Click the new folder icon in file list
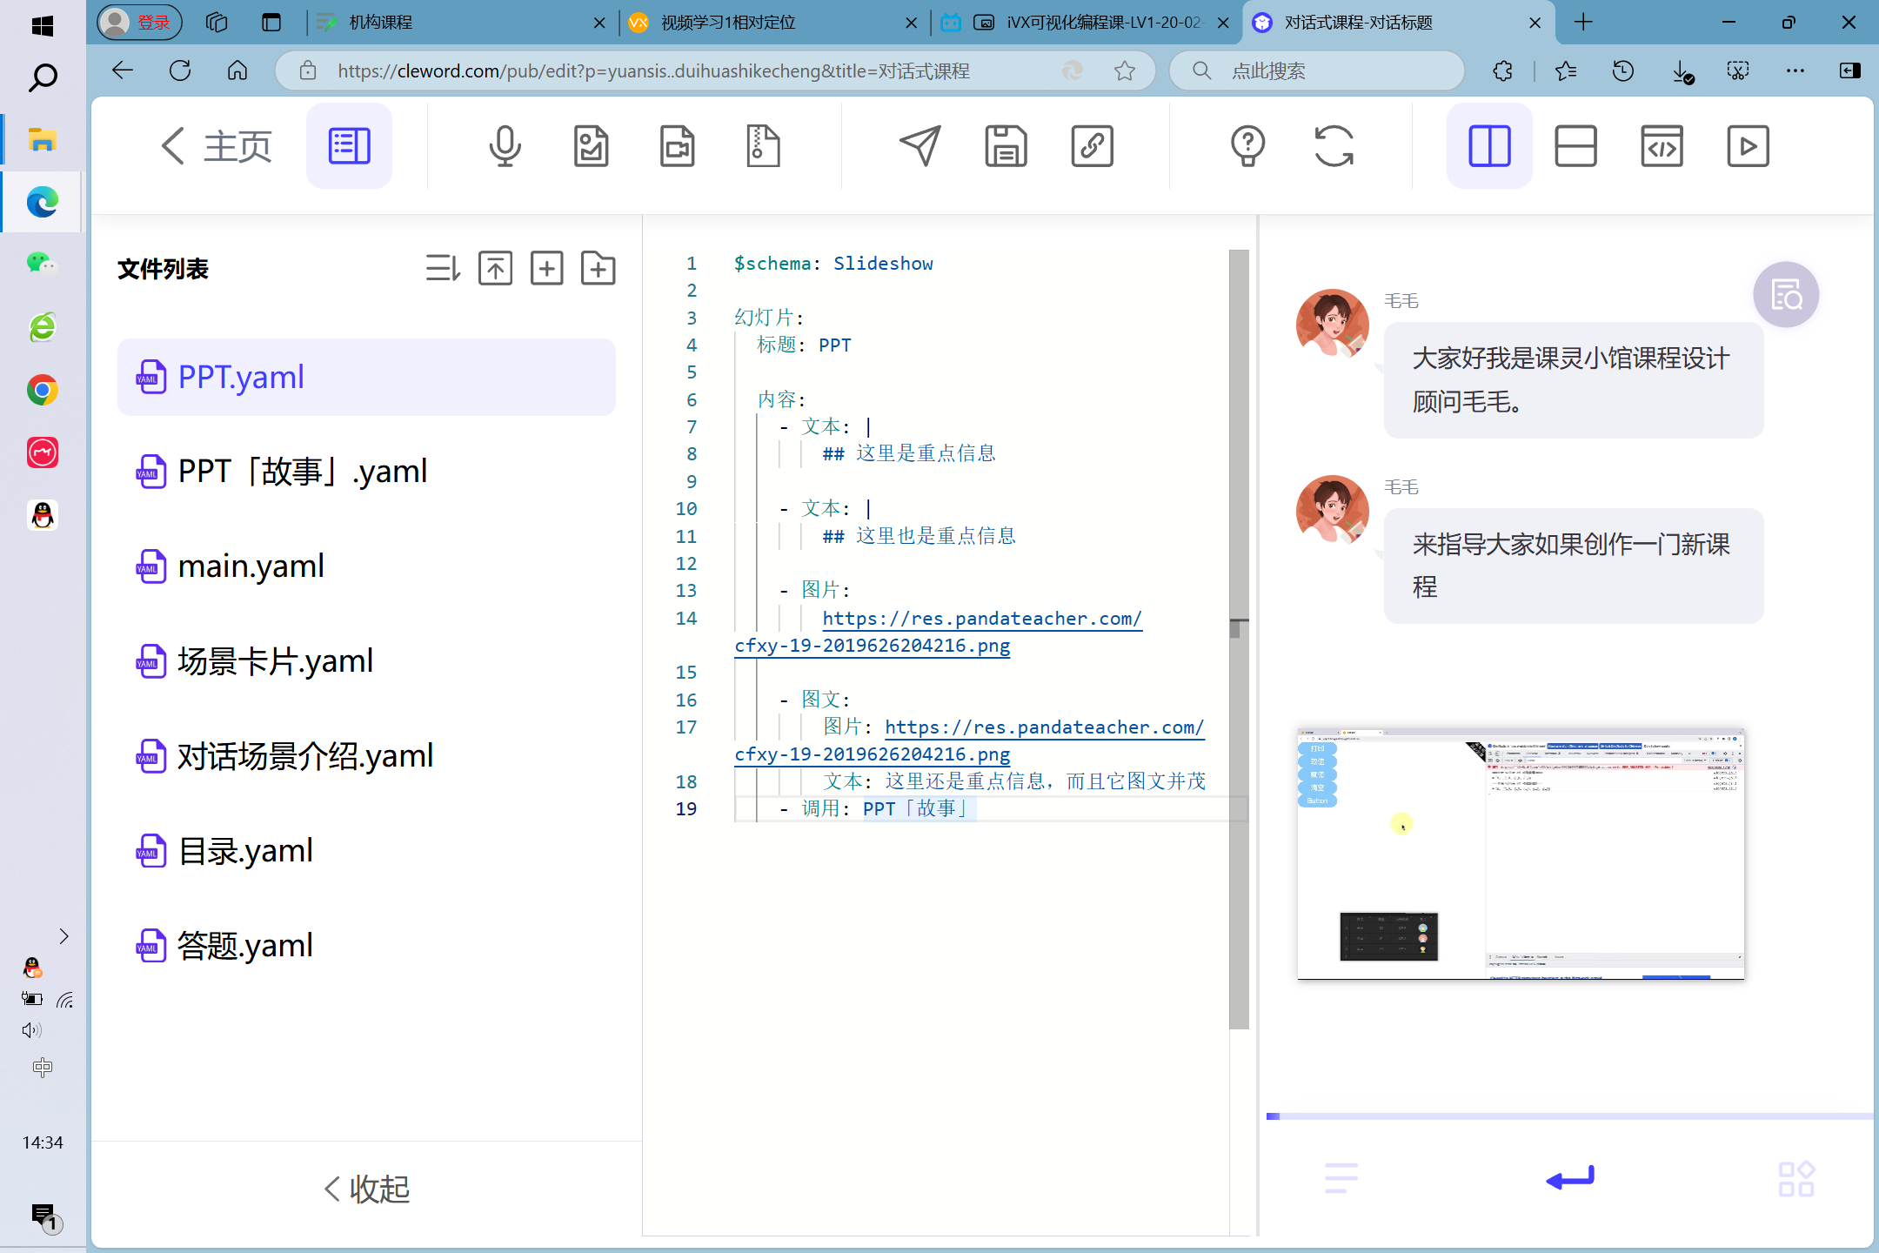Image resolution: width=1879 pixels, height=1253 pixels. [598, 268]
